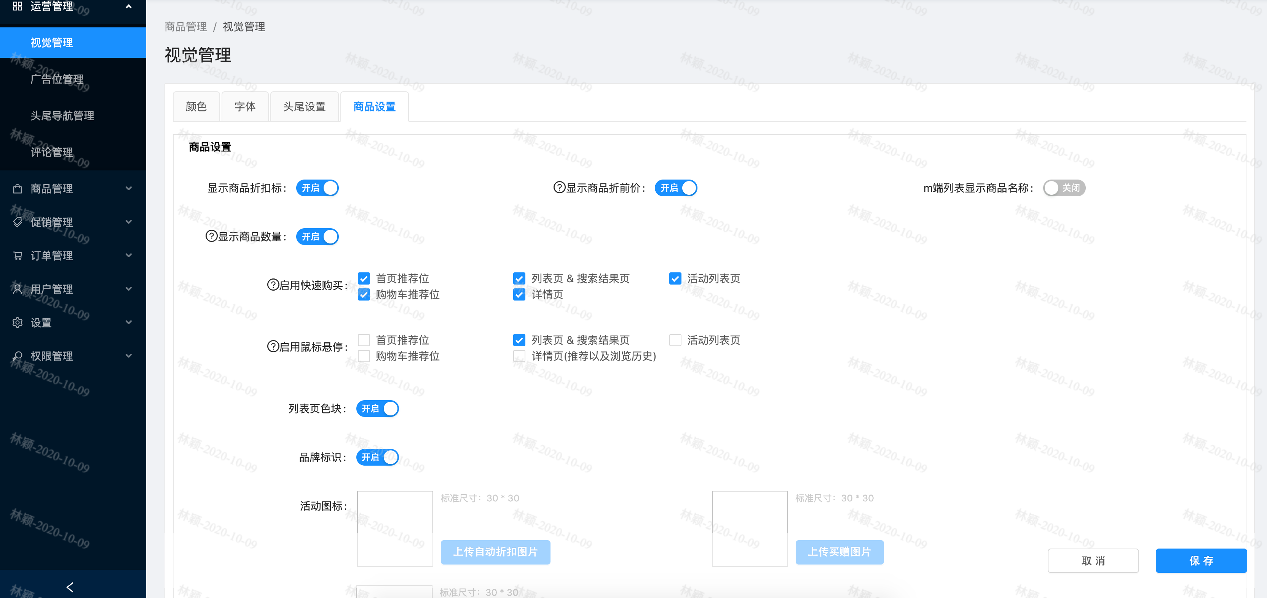1267x598 pixels.
Task: Click the 保存 button
Action: (1201, 561)
